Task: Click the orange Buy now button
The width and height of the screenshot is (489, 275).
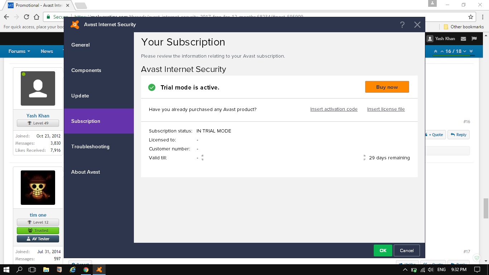Action: click(387, 87)
